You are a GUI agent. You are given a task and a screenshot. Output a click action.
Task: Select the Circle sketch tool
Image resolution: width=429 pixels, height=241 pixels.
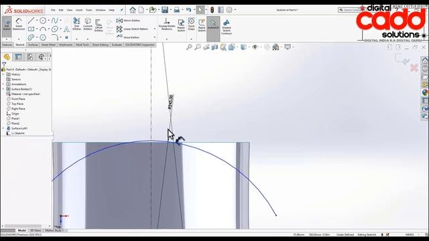click(x=43, y=20)
